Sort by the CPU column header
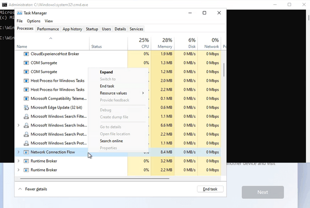This screenshot has height=208, width=310. point(139,43)
